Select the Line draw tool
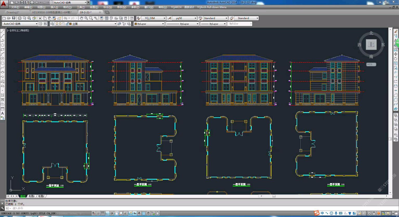This screenshot has height=217, width=399. [3, 31]
